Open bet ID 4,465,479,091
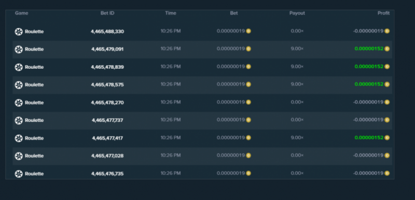 tap(107, 49)
